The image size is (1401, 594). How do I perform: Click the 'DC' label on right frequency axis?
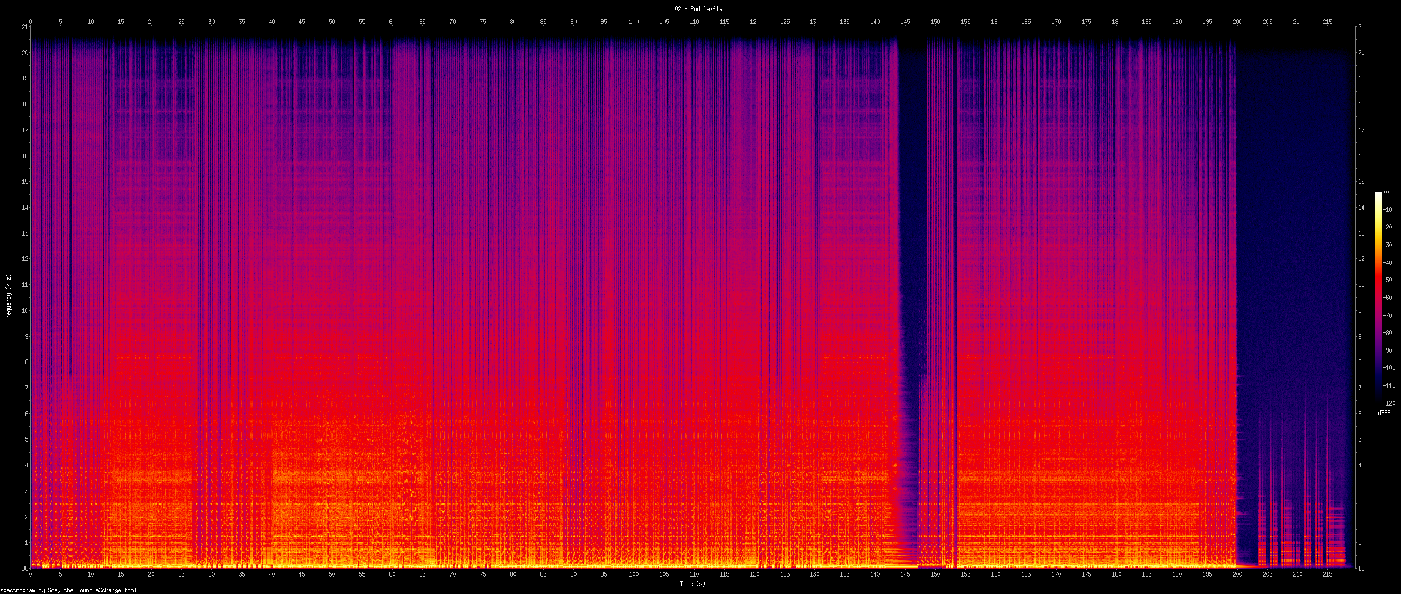coord(1361,569)
